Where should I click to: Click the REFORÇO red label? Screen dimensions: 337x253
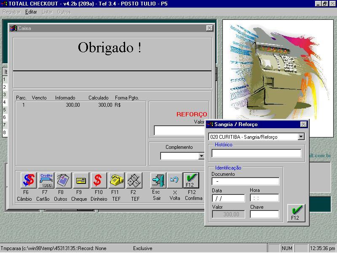point(192,114)
